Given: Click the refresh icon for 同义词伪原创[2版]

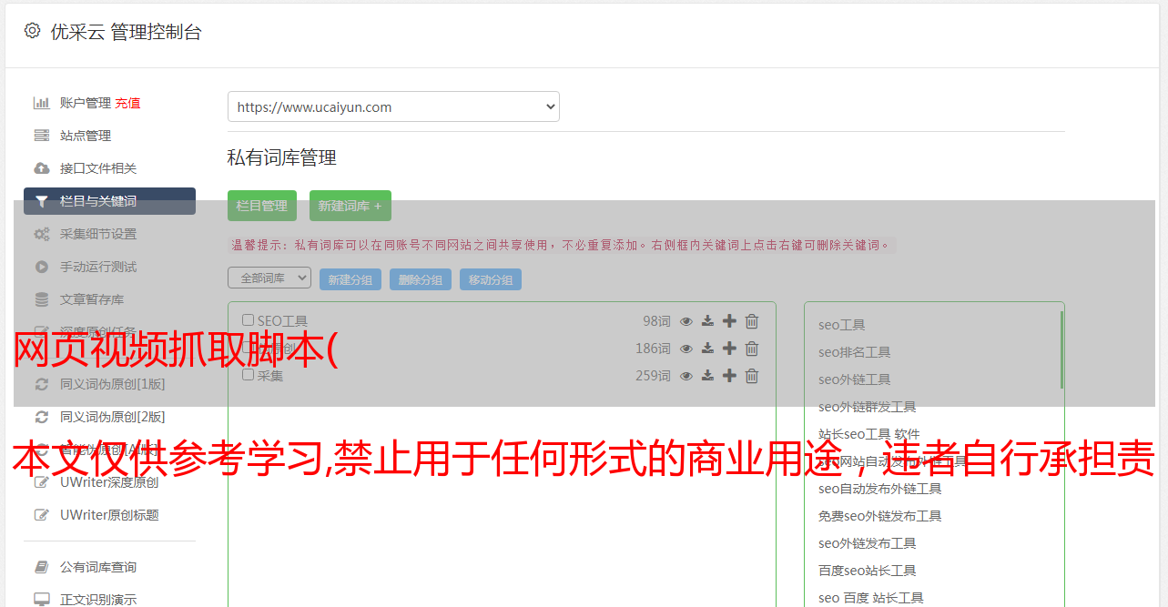Looking at the screenshot, I should (42, 417).
